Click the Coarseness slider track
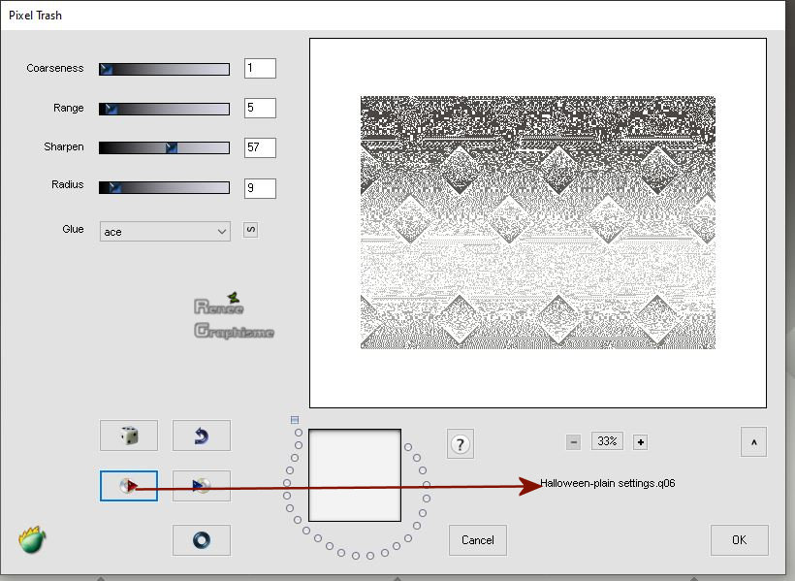Viewport: 795px width, 581px height. click(164, 69)
